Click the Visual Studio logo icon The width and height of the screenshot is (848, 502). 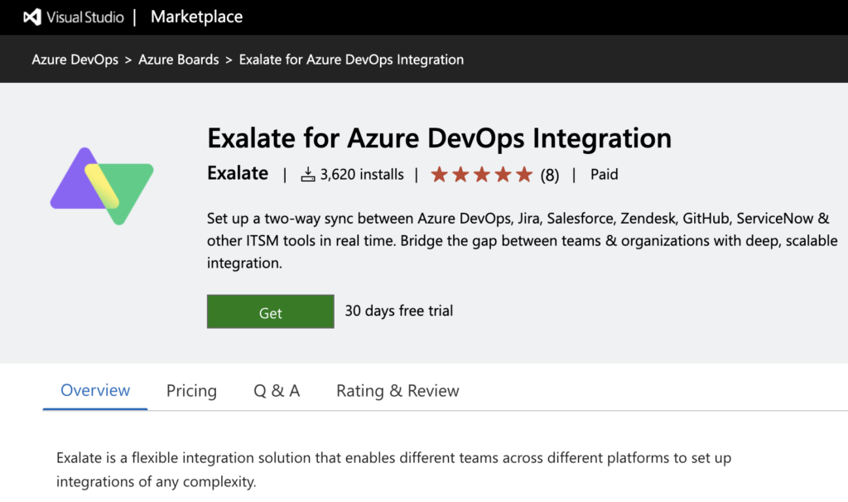[32, 17]
